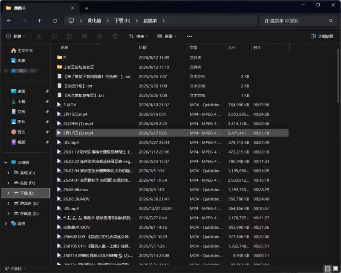Expand the 系统 (C:) drive
This screenshot has height=273, width=341.
(x=8, y=173)
